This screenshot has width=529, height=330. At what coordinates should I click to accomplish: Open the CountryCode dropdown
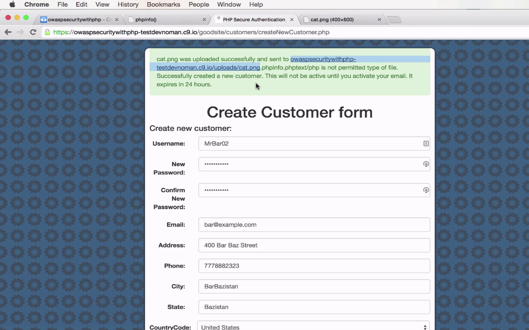(313, 327)
